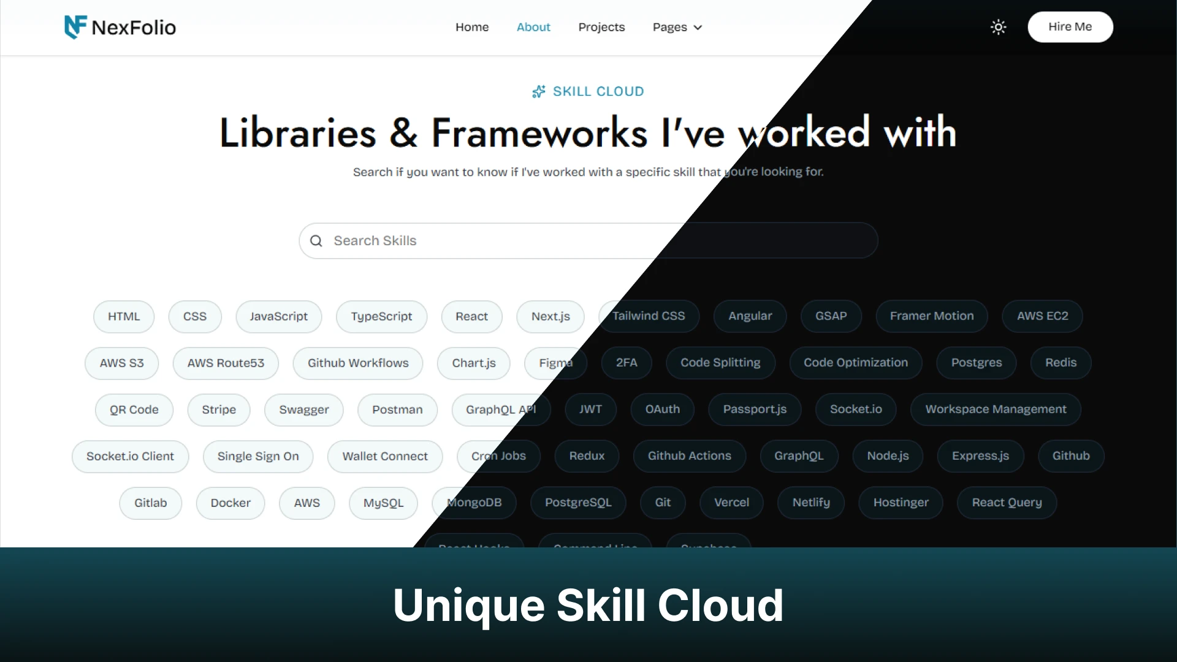Click the TypeScript skill pill
Image resolution: width=1177 pixels, height=662 pixels.
381,316
